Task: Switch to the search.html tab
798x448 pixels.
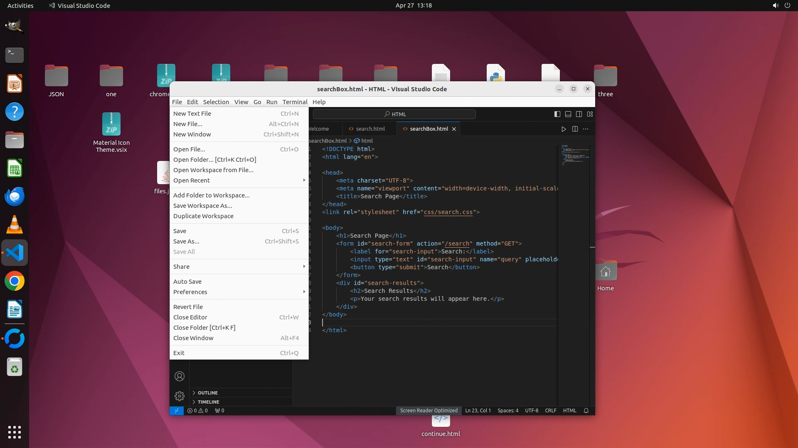Action: click(370, 129)
